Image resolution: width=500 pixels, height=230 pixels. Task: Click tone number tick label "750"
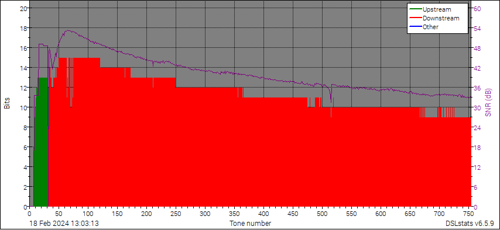coord(469,213)
